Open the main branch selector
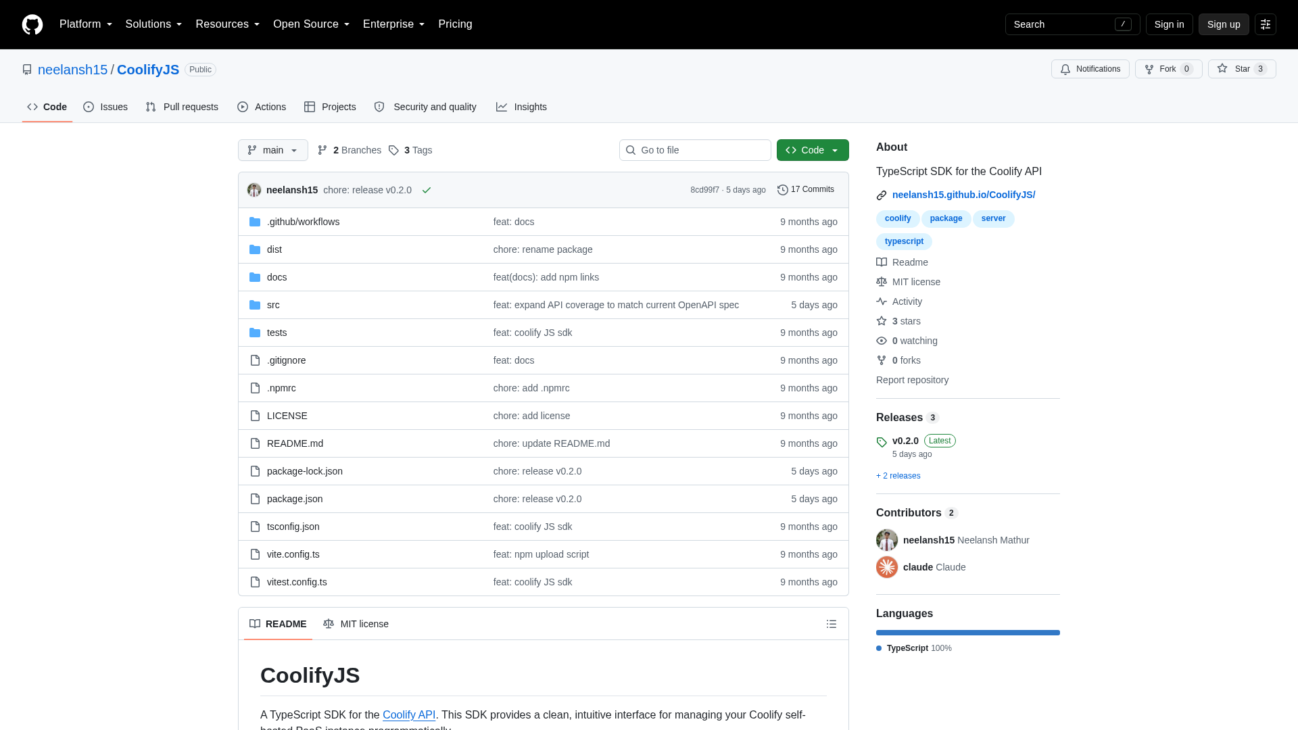This screenshot has height=730, width=1298. coord(273,150)
